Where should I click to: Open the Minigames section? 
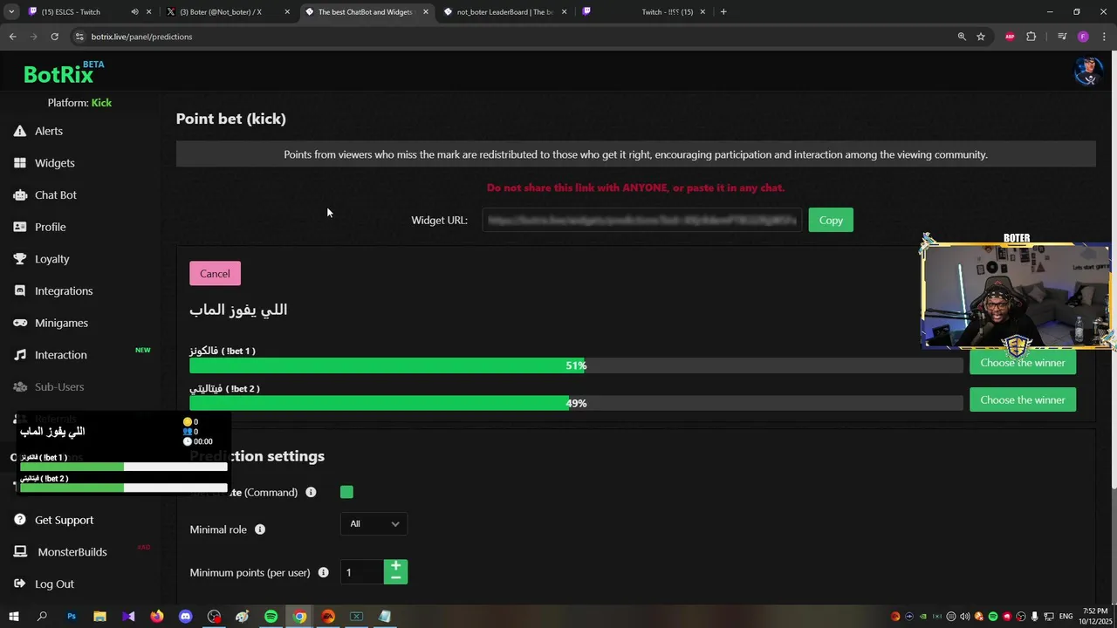point(61,323)
